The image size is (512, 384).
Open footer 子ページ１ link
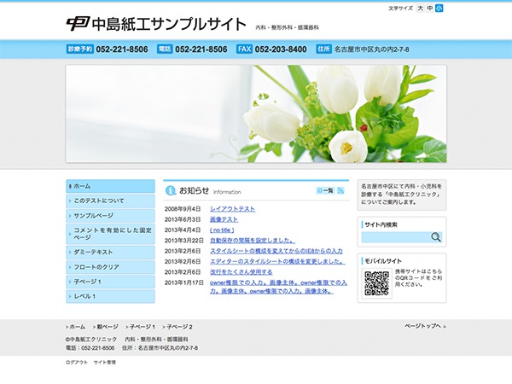pyautogui.click(x=143, y=327)
